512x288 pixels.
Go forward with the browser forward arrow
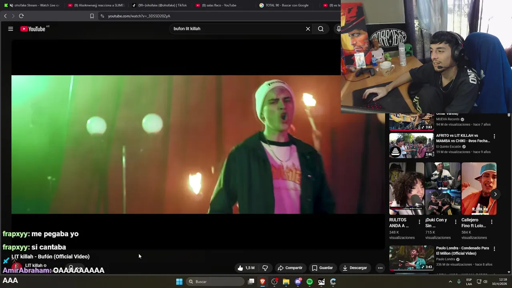pos(13,16)
